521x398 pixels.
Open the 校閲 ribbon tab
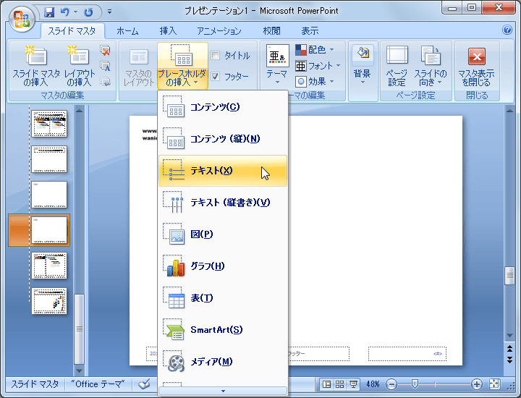coord(272,31)
